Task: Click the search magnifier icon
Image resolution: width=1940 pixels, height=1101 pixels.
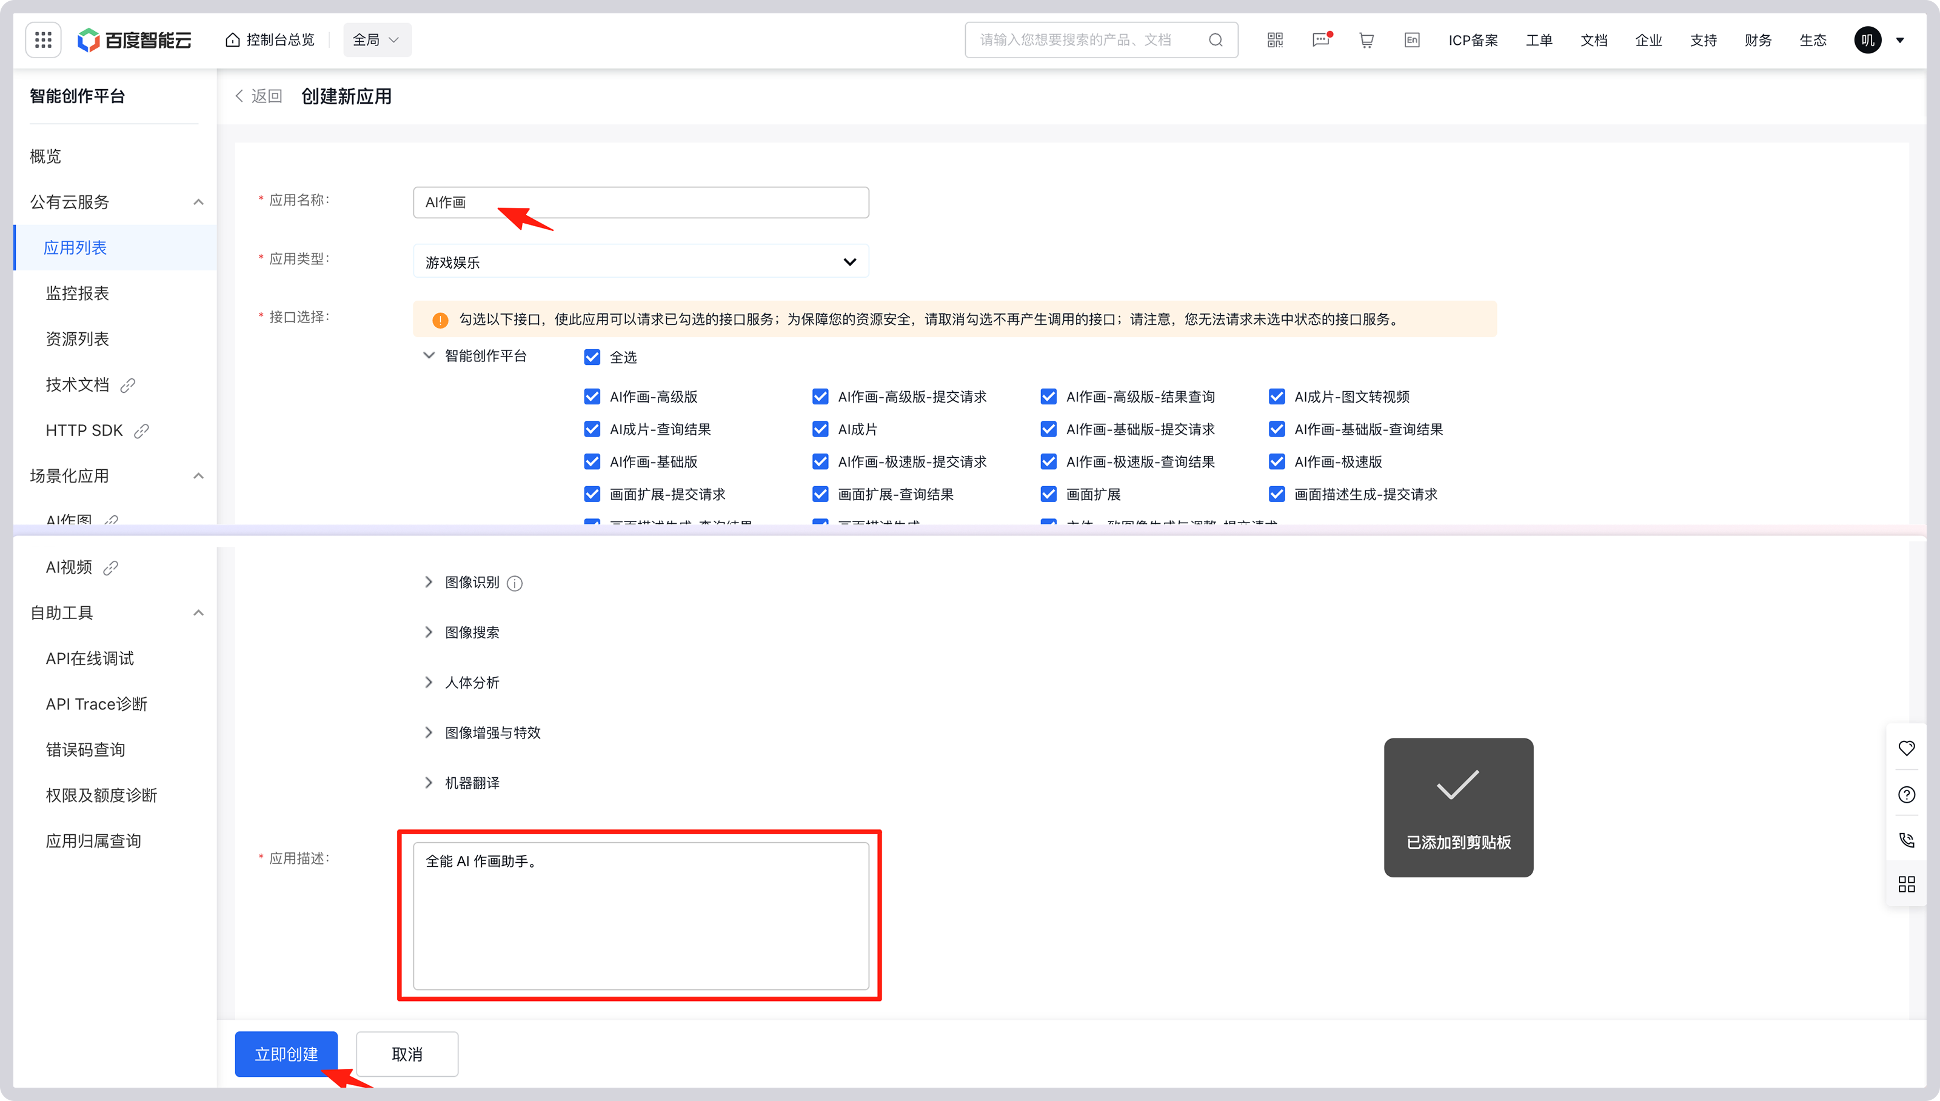Action: pos(1216,39)
